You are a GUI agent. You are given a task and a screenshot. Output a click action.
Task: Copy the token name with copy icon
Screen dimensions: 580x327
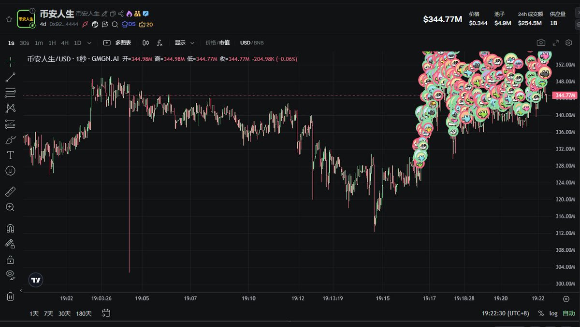pyautogui.click(x=113, y=14)
